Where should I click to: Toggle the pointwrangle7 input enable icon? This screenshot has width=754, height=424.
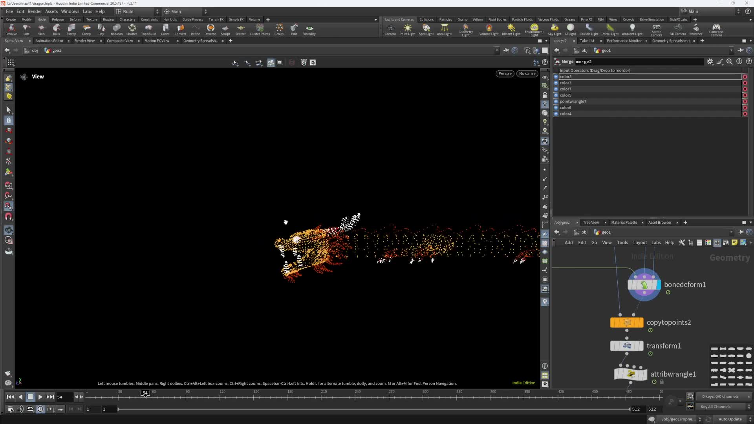pyautogui.click(x=556, y=102)
